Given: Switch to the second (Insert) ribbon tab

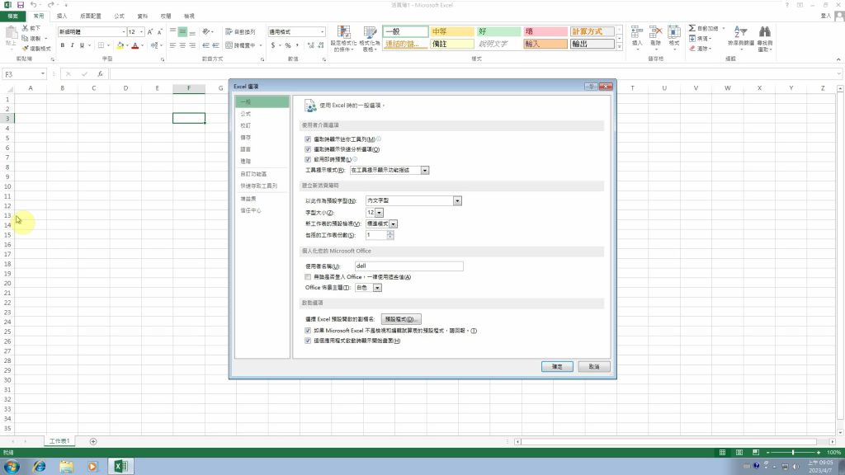Looking at the screenshot, I should pos(63,16).
